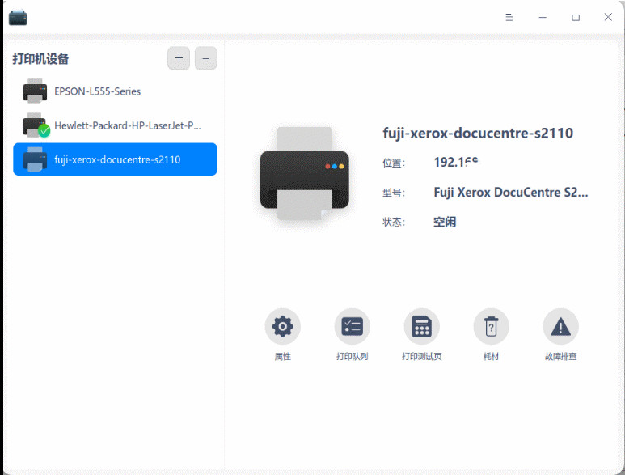Viewport: 625px width, 475px height.
Task: Close the printer manager window
Action: tap(608, 17)
